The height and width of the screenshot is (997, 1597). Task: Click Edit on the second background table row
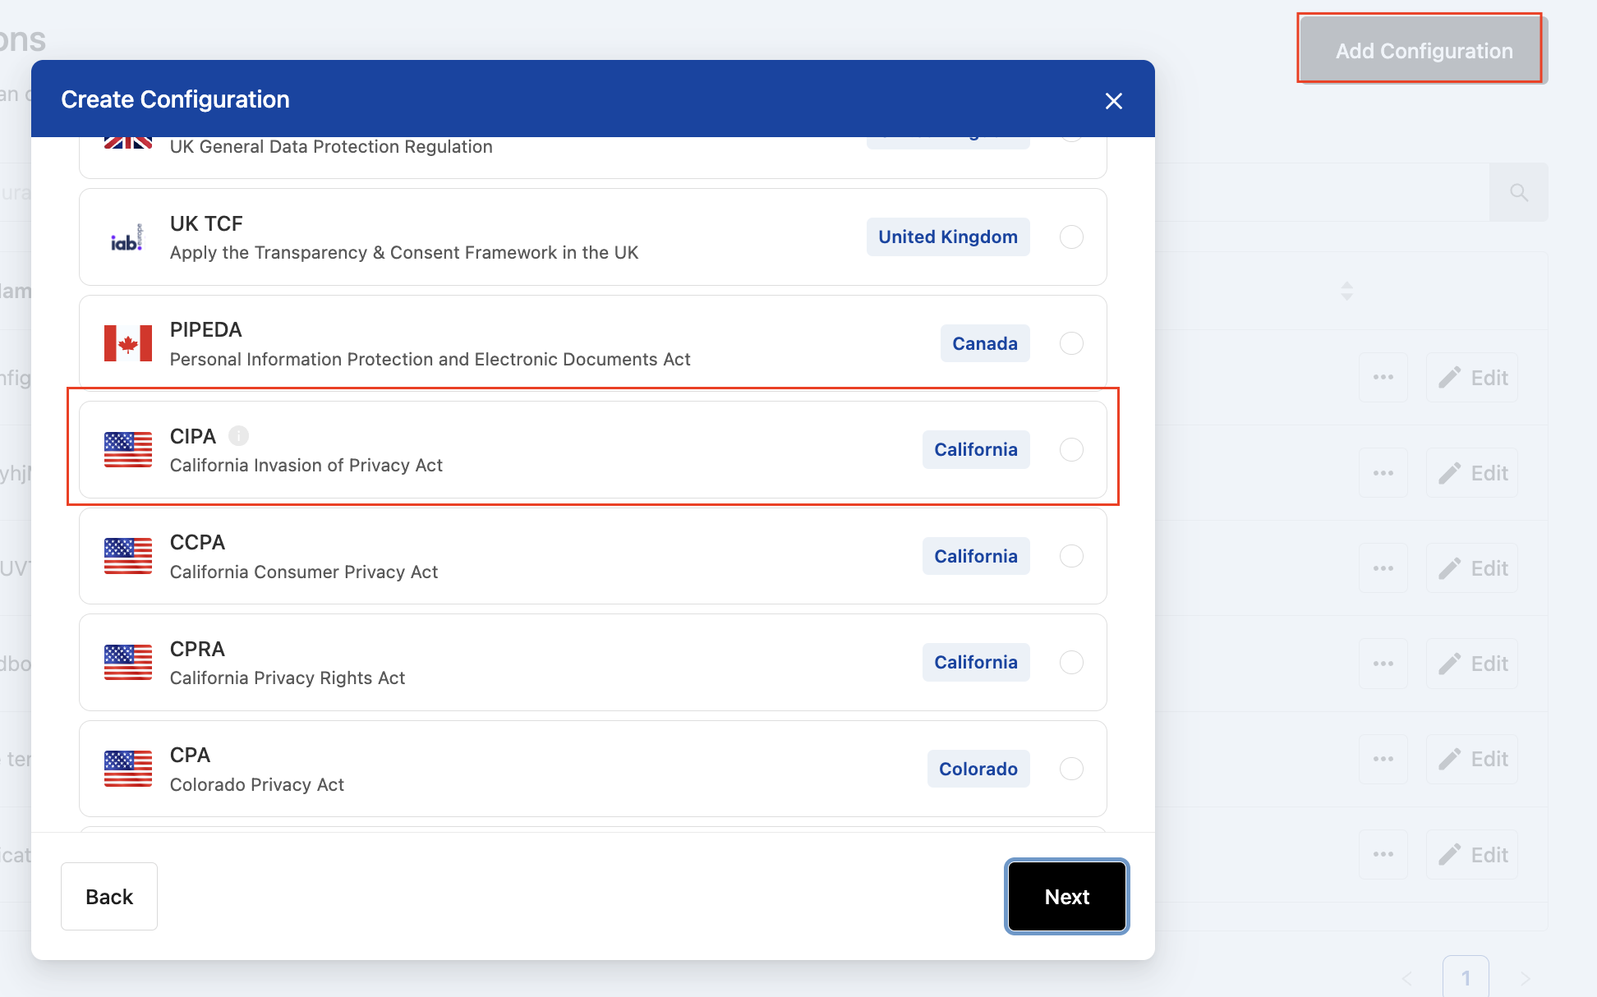(x=1472, y=473)
